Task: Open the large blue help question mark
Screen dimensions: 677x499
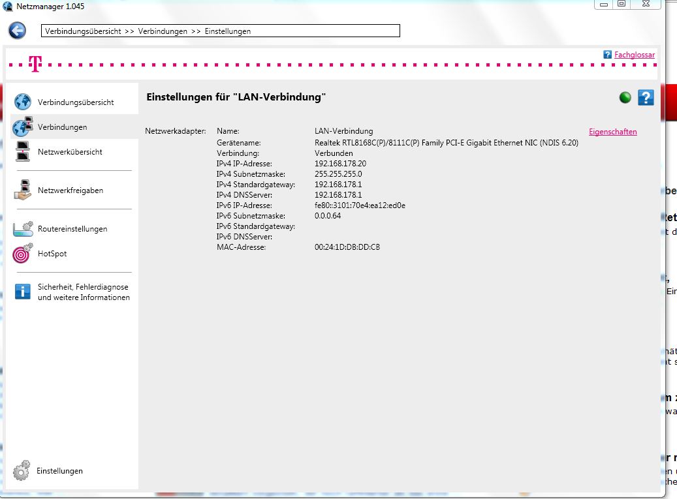Action: coord(646,97)
